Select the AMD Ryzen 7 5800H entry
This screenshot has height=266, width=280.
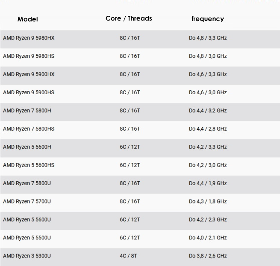point(27,111)
